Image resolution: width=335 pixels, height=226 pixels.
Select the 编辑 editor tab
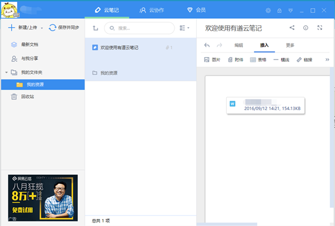[239, 45]
